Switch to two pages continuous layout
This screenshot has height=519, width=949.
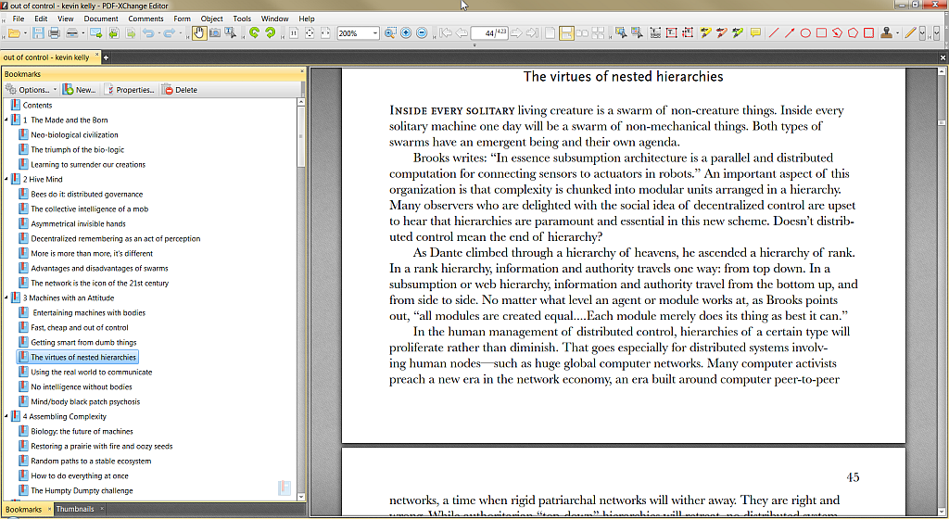tap(598, 33)
